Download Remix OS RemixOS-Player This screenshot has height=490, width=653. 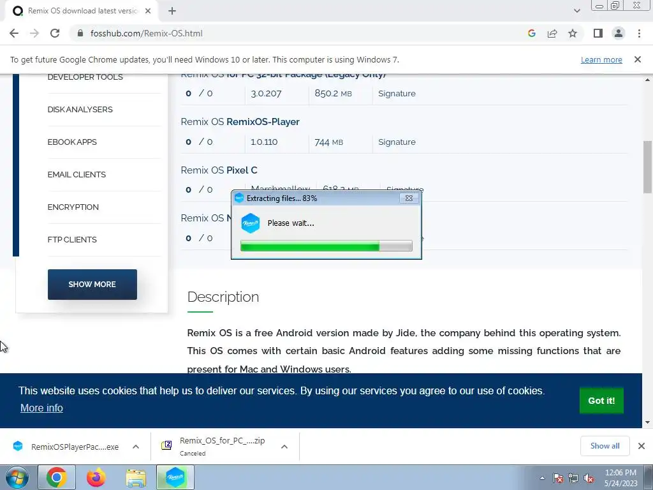click(240, 122)
